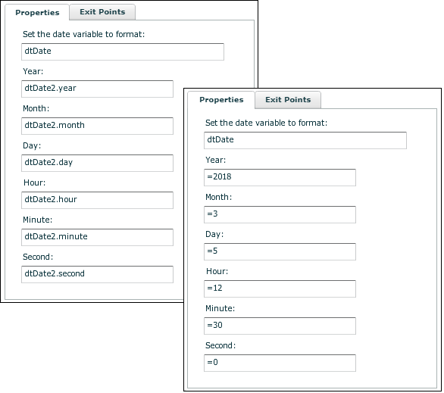Click the Day field containing =5
Image resolution: width=444 pixels, height=393 pixels.
click(280, 251)
